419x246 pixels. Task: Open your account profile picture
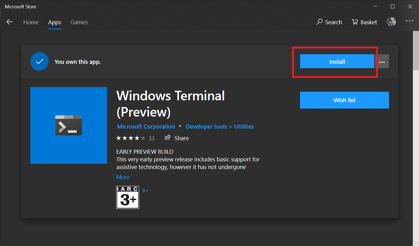(391, 21)
